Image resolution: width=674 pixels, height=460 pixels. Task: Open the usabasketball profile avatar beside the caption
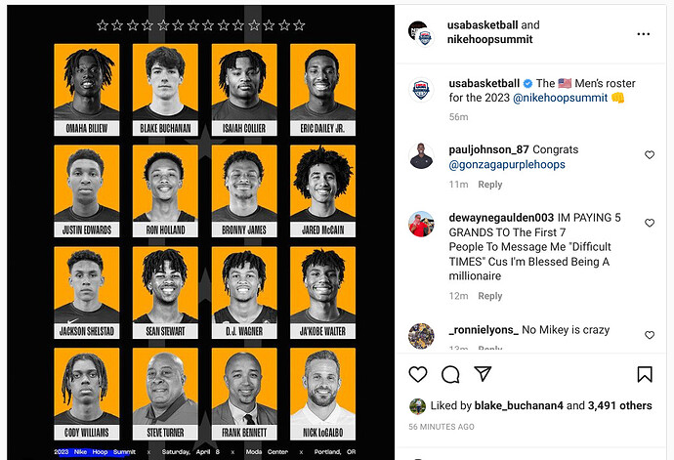[421, 90]
